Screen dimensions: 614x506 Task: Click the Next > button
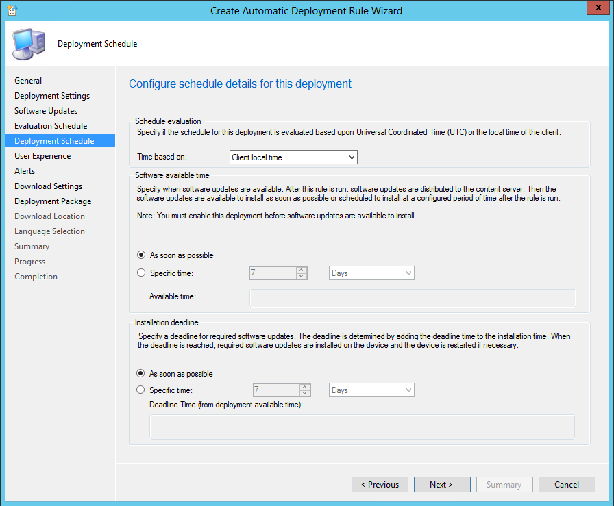(x=442, y=485)
